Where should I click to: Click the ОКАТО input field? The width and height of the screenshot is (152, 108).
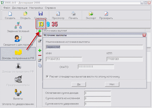96,67
